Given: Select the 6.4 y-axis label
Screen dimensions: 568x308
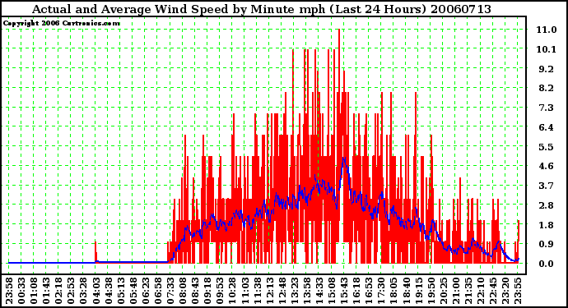Looking at the screenshot, I should click(x=547, y=127).
